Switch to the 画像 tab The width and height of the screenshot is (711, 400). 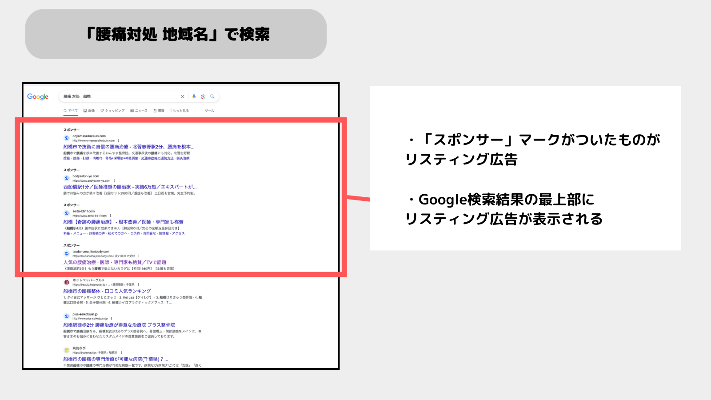(x=90, y=111)
